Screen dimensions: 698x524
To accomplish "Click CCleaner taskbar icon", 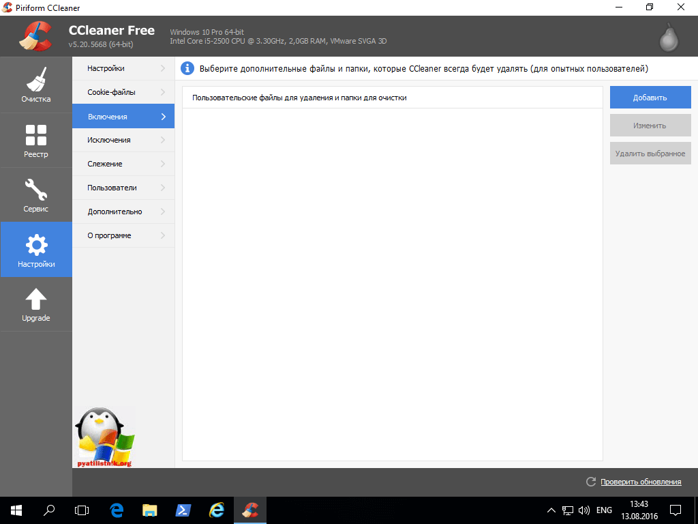I will (250, 510).
